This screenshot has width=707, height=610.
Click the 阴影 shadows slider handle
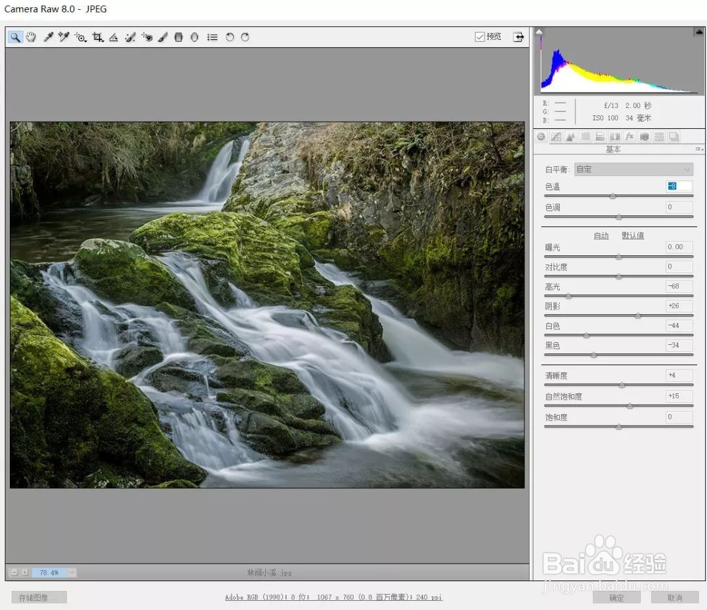(x=638, y=316)
